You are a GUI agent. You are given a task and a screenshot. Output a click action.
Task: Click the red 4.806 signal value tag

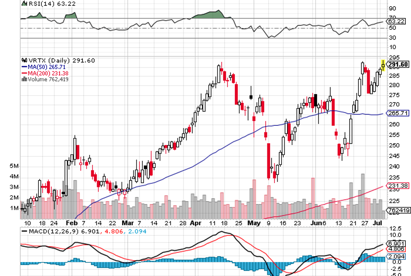point(397,249)
